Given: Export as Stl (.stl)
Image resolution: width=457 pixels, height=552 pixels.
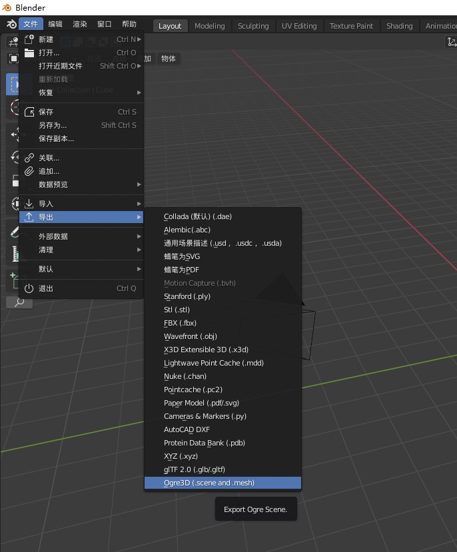Looking at the screenshot, I should 223,310.
